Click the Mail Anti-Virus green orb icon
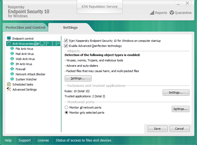 coord(12,54)
